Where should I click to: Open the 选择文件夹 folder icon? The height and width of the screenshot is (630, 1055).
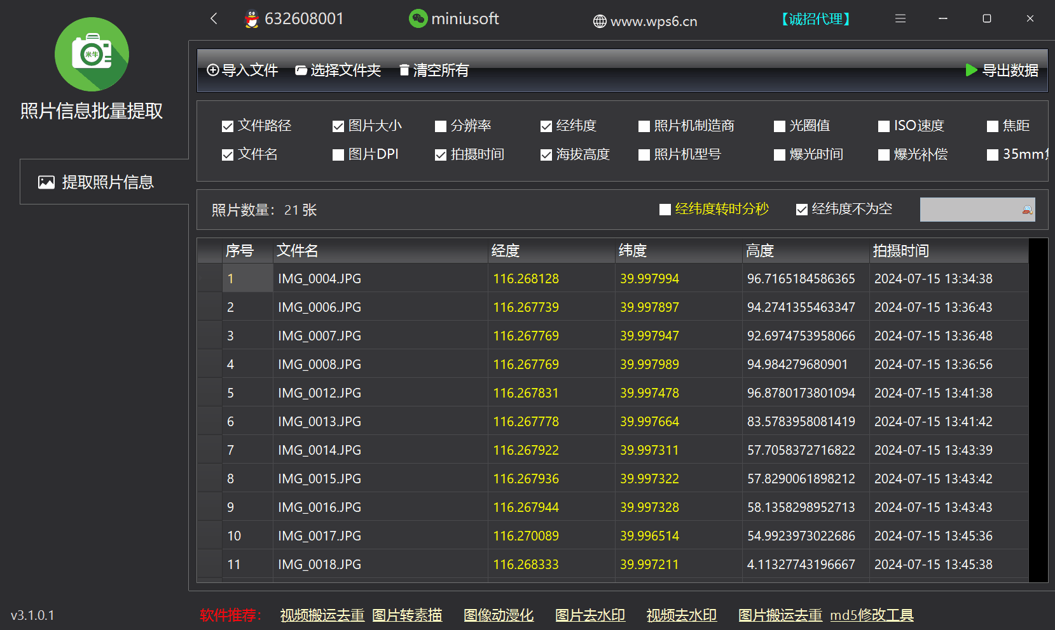[300, 70]
